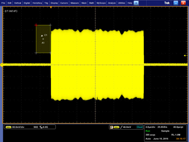189x142 pixels.
Task: Open the File menu
Action: [3, 3]
